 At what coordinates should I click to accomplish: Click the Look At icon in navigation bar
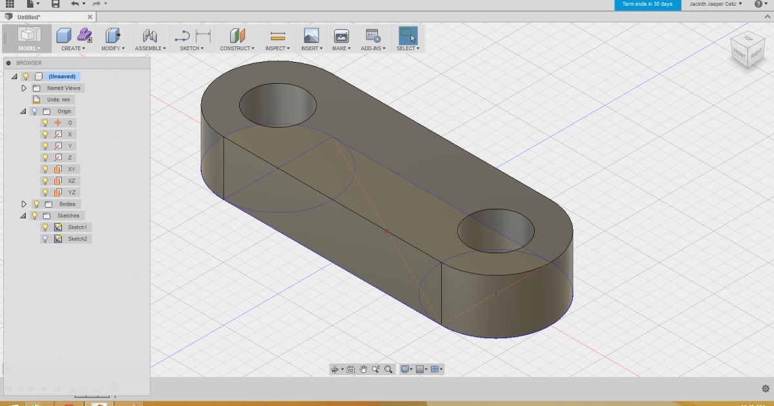[350, 369]
